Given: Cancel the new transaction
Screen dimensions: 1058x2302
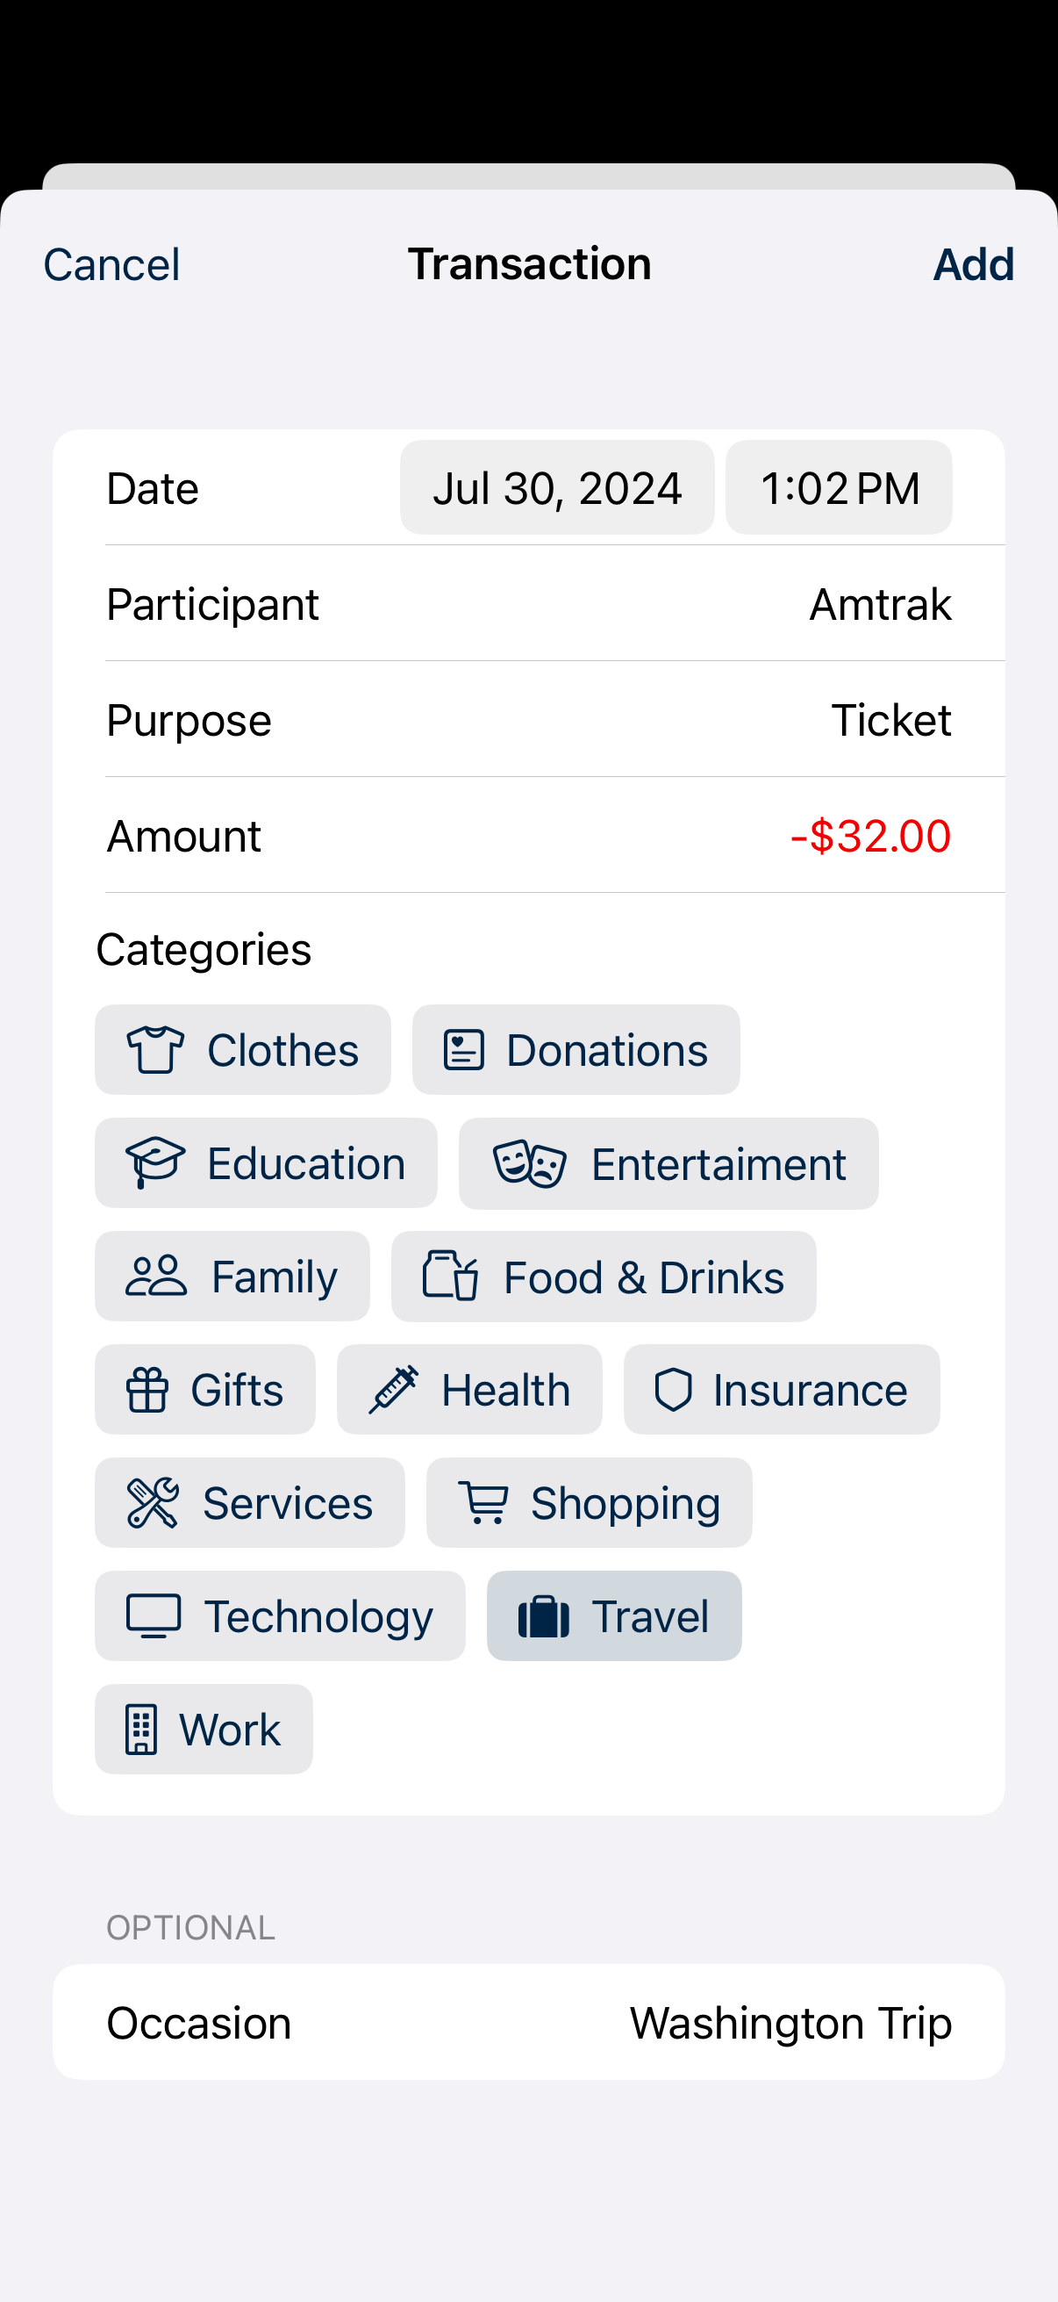Looking at the screenshot, I should 111,264.
